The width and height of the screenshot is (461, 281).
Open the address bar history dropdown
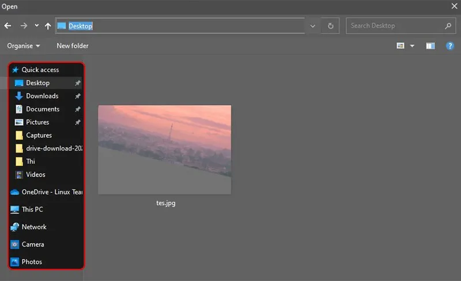click(313, 26)
